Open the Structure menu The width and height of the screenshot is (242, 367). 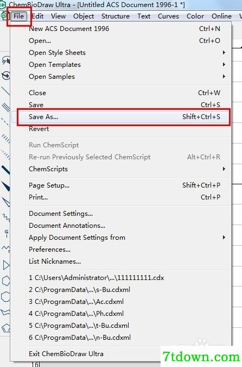pyautogui.click(x=116, y=16)
